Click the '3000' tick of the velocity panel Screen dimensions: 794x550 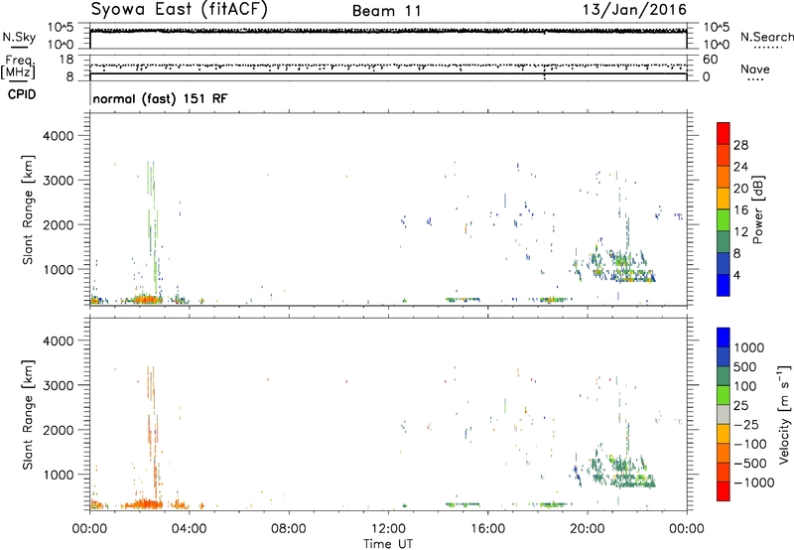(x=59, y=385)
